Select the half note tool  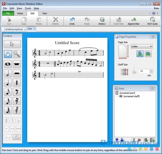pyautogui.click(x=8, y=74)
